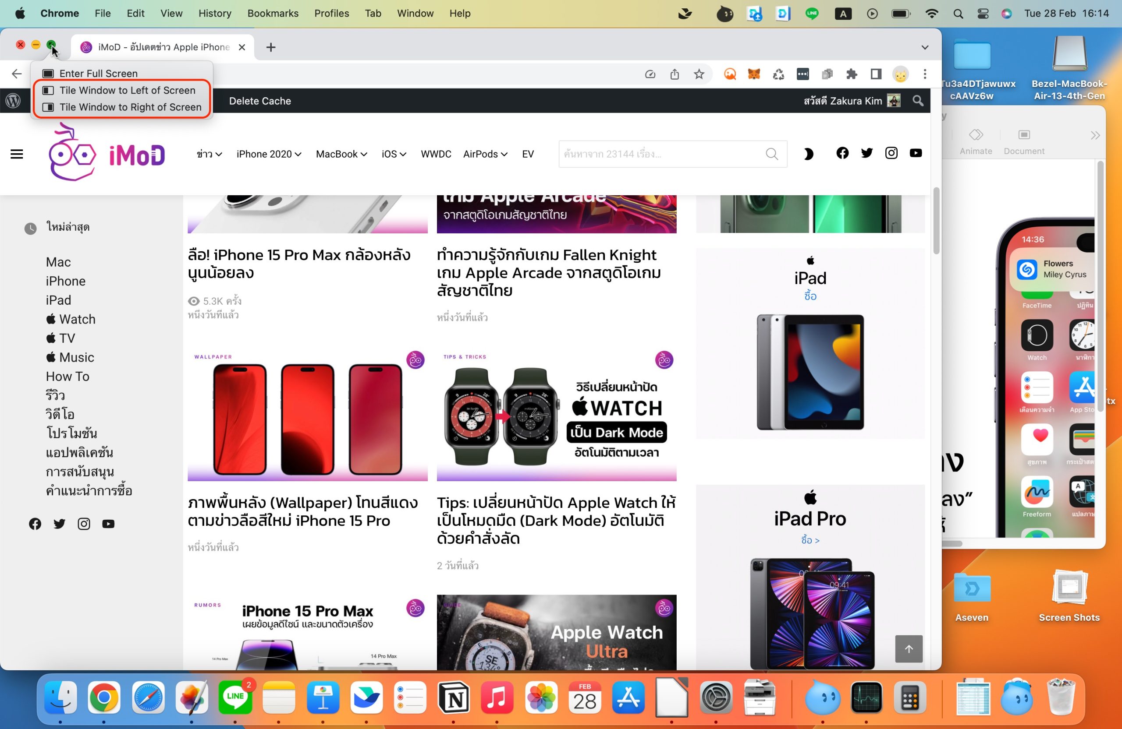The height and width of the screenshot is (729, 1122).
Task: Open the Chrome Extensions puzzle icon
Action: [852, 74]
